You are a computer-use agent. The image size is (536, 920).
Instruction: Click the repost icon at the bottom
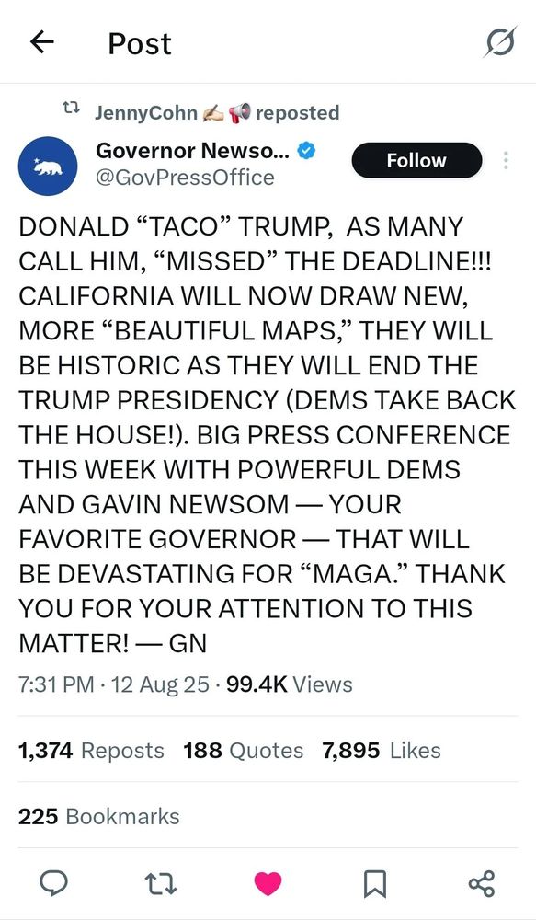point(160,883)
